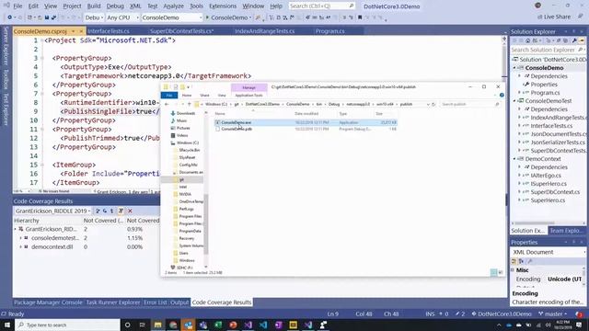
Task: Open File Explorer from the taskbar
Action: tap(157, 325)
